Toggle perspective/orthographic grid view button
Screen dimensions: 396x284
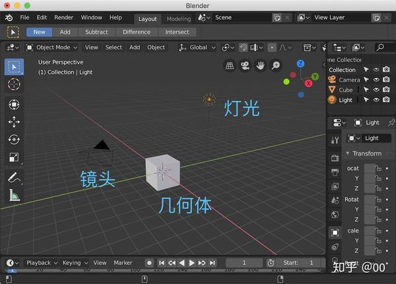point(230,66)
